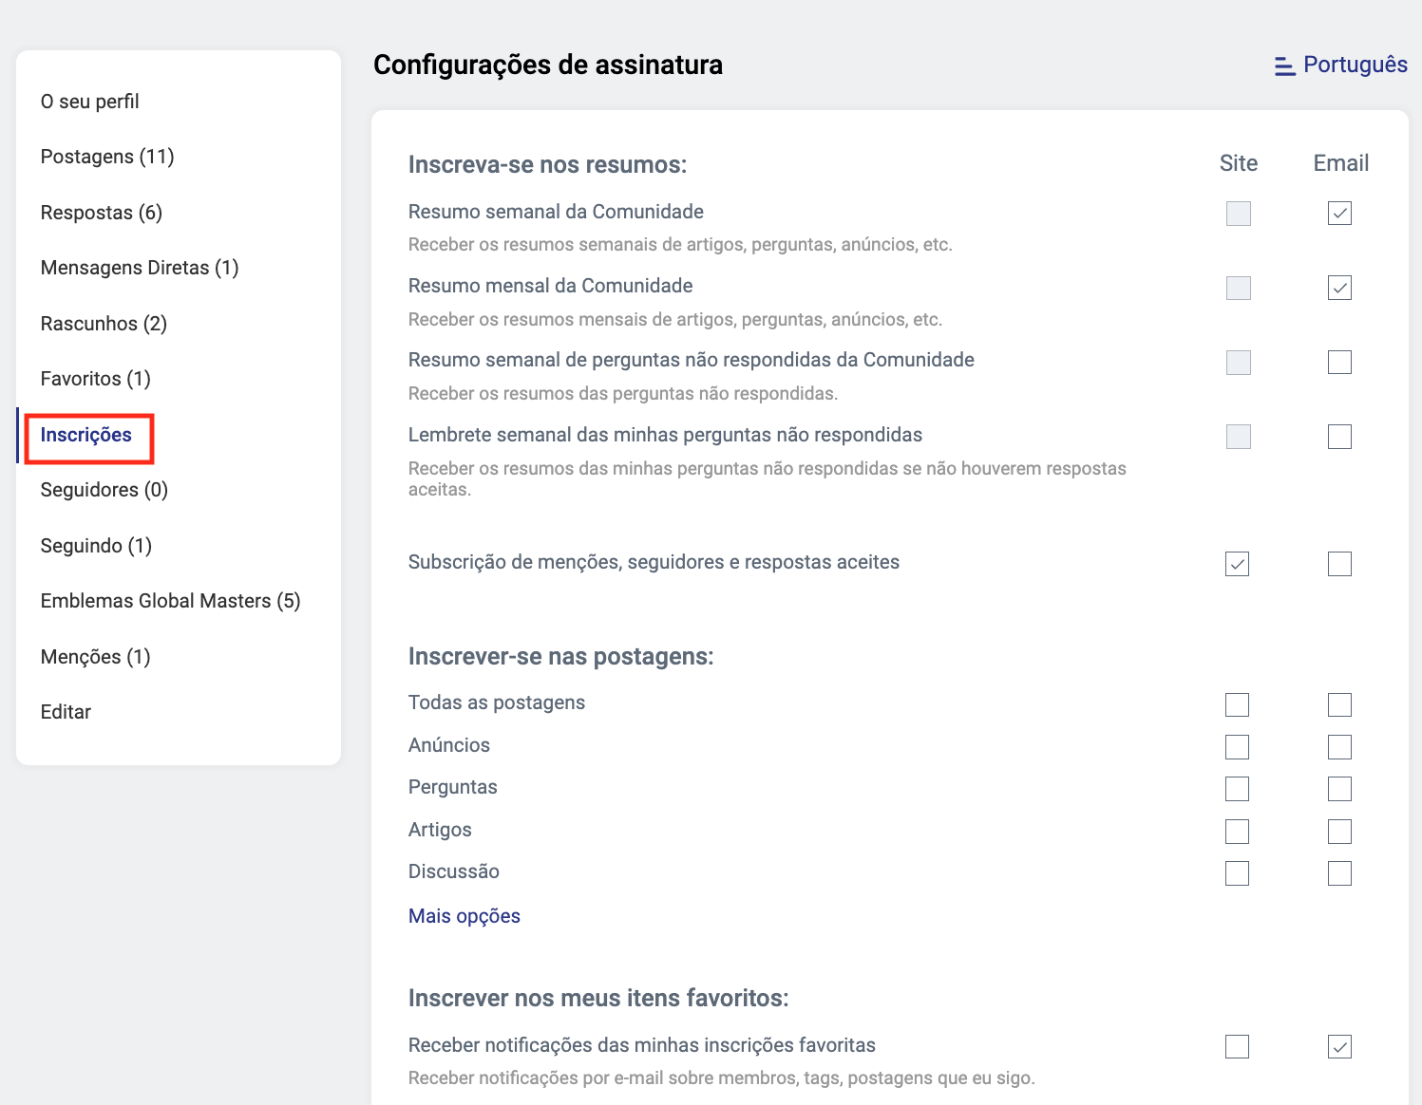Screen dimensions: 1422x1105
Task: Uncheck Email for favorite subscriptions notifications
Action: (1339, 1047)
